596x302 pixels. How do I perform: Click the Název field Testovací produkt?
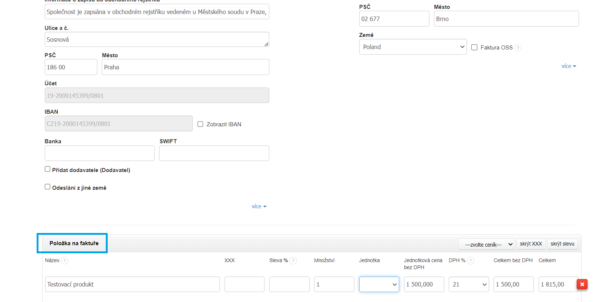(132, 284)
